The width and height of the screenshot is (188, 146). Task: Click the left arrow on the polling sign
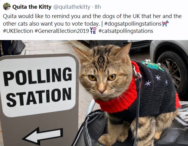(x=42, y=136)
